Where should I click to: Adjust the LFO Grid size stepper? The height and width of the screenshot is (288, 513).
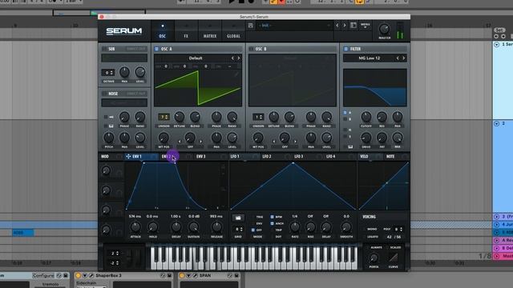coord(238,230)
